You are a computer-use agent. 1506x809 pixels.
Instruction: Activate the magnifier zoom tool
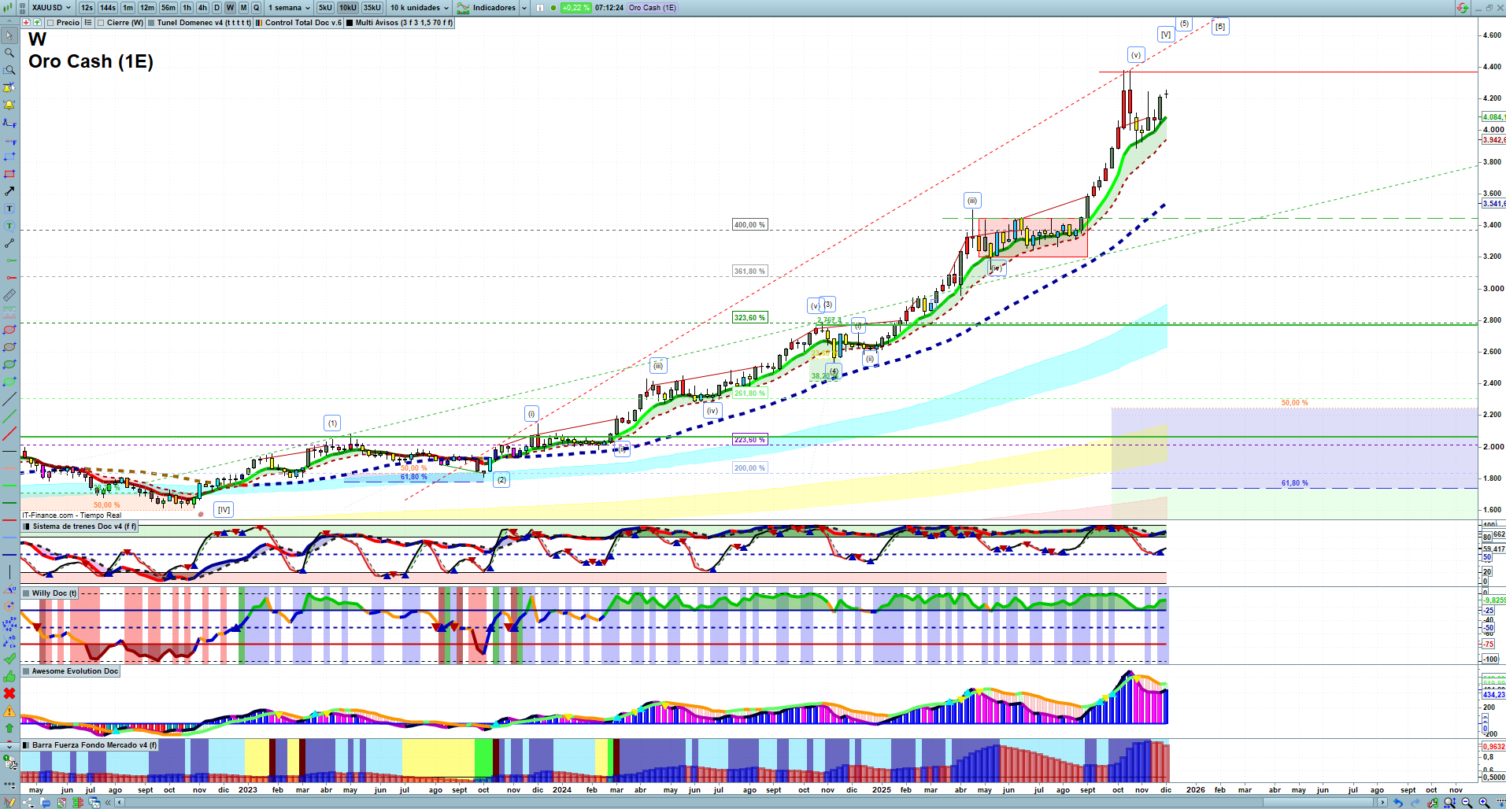[x=9, y=53]
